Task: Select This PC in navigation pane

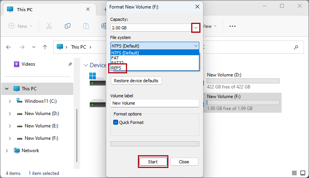Action: coord(37,88)
